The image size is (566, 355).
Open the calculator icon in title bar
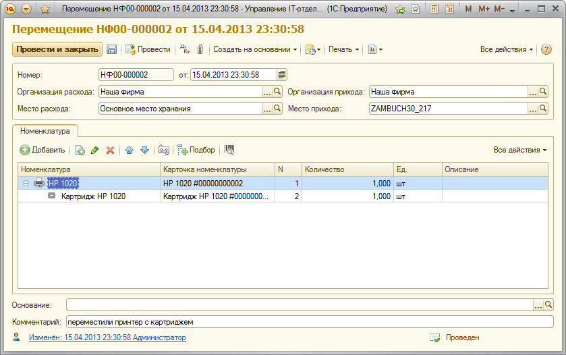[434, 9]
